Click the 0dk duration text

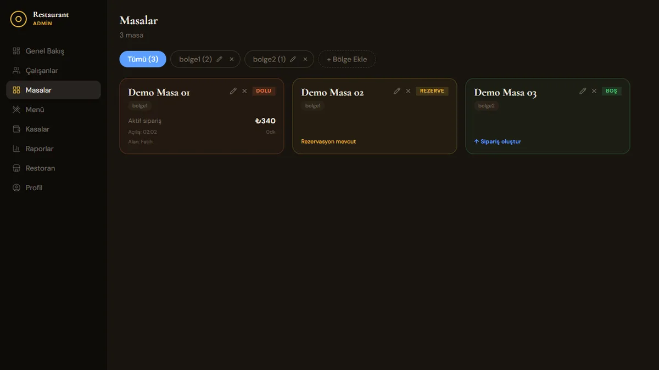coord(271,132)
